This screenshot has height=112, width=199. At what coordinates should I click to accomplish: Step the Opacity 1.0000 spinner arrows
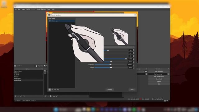pyautogui.click(x=133, y=59)
